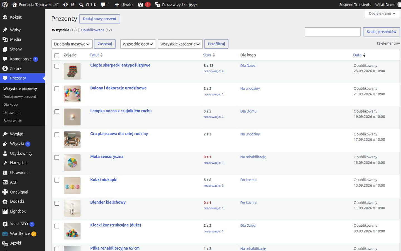Toggle the select-all checkbox in table header
The width and height of the screenshot is (401, 251).
point(57,55)
